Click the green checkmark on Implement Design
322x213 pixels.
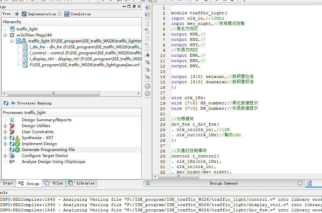coord(17,144)
